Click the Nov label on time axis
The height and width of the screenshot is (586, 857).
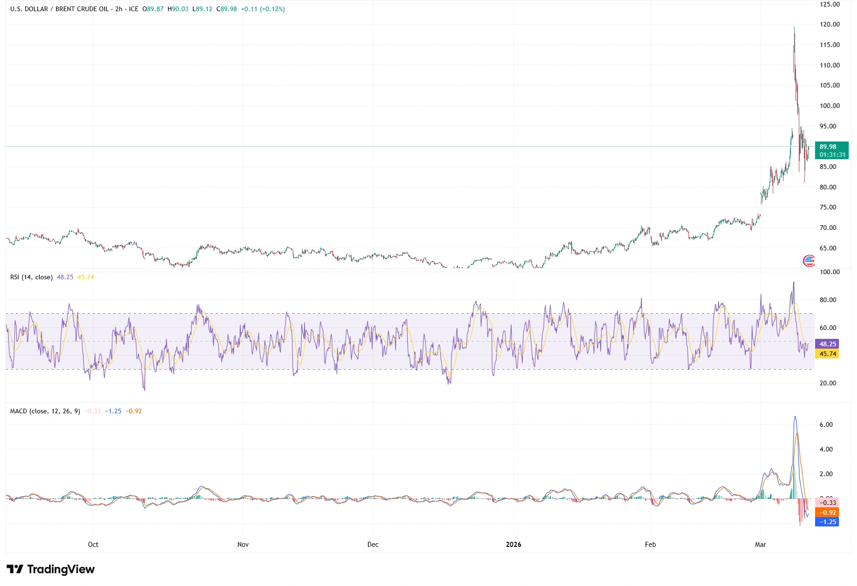click(243, 545)
